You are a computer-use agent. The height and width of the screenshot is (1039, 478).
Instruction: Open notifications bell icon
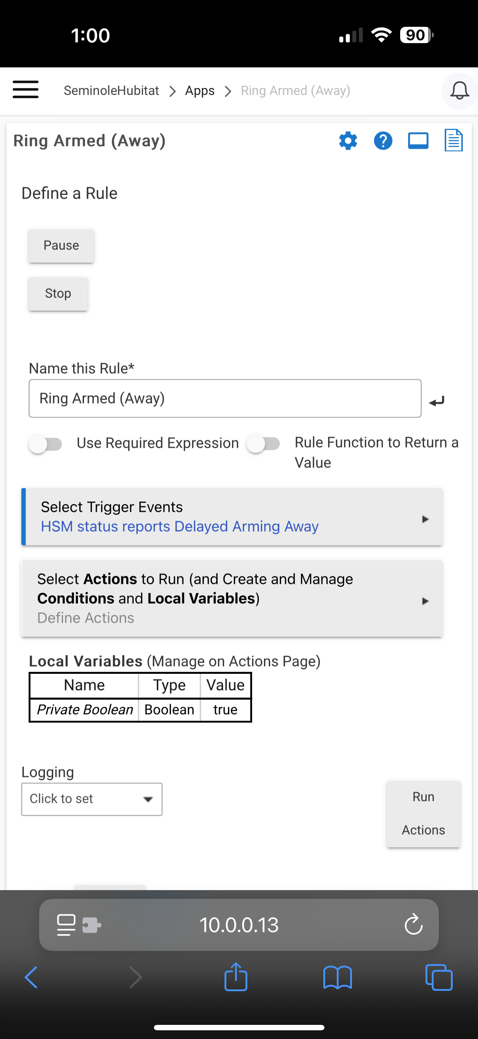pos(460,90)
